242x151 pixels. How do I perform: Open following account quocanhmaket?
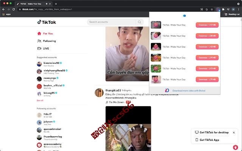49,130
